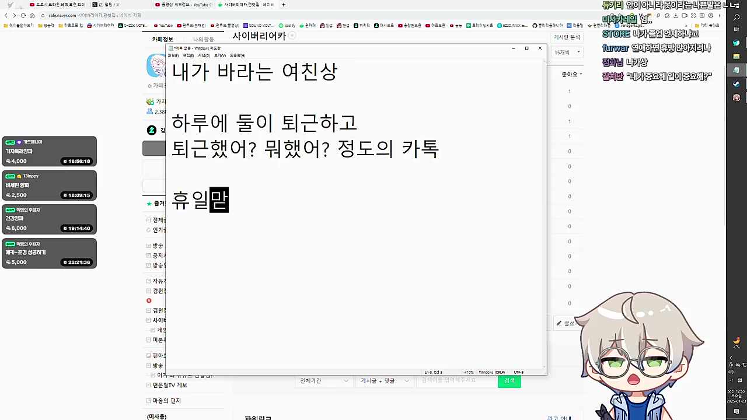Open the Steam icon in right taskbar

click(x=736, y=84)
